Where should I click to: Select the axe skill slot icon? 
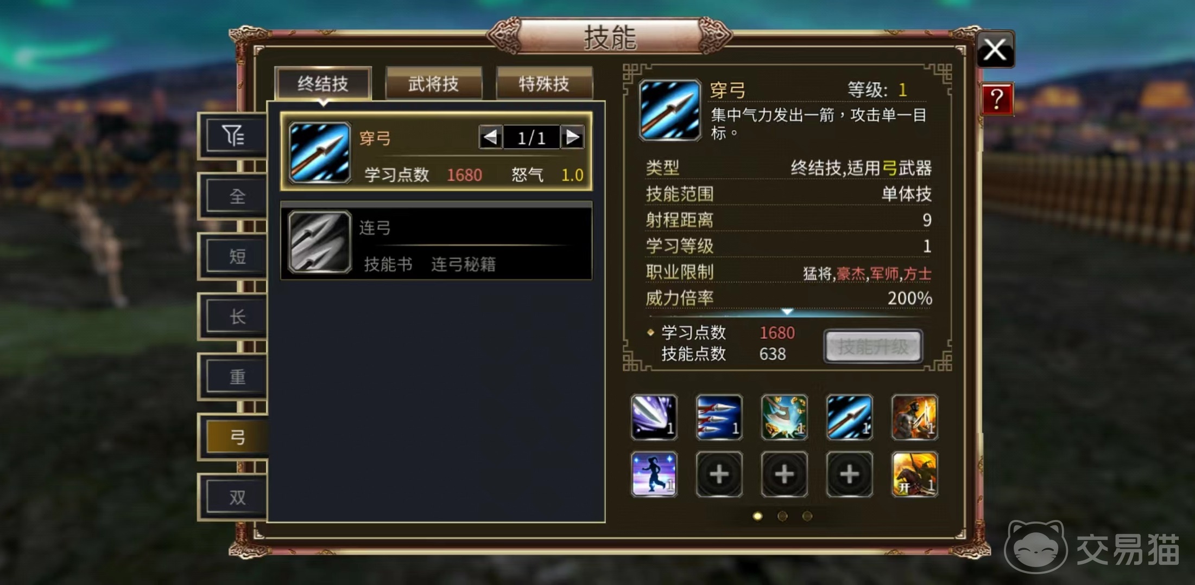[x=785, y=417]
